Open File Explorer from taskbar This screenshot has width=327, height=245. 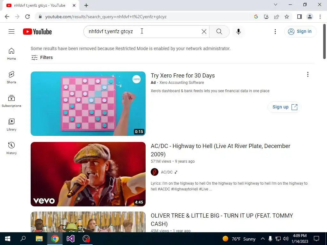(x=39, y=239)
